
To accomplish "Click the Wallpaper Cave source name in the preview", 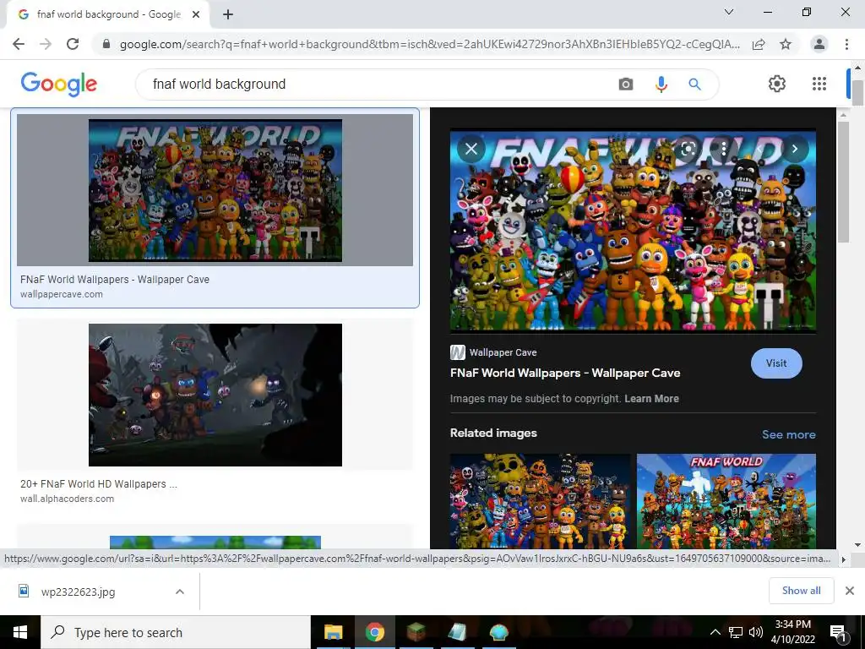I will (503, 352).
